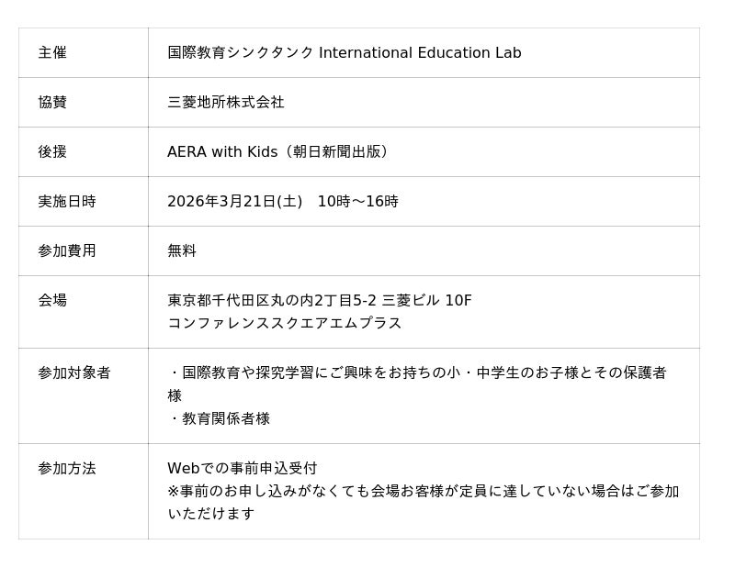Image resolution: width=735 pixels, height=567 pixels.
Task: Click the コンファレンススクエアエムプラス venue name
Action: click(x=284, y=324)
